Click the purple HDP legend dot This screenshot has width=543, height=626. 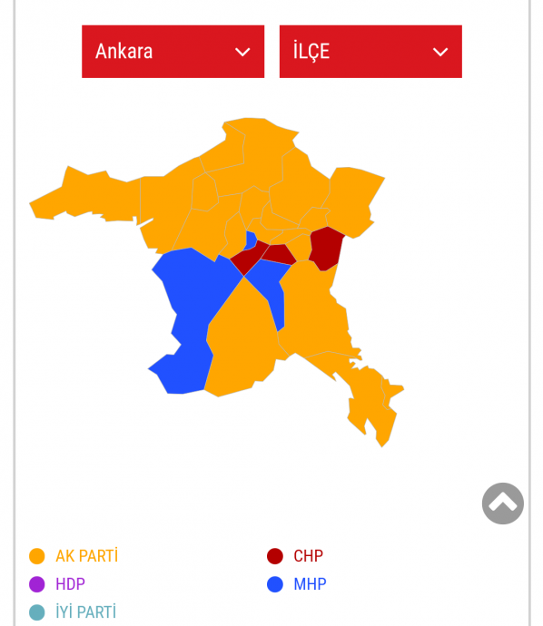click(37, 584)
